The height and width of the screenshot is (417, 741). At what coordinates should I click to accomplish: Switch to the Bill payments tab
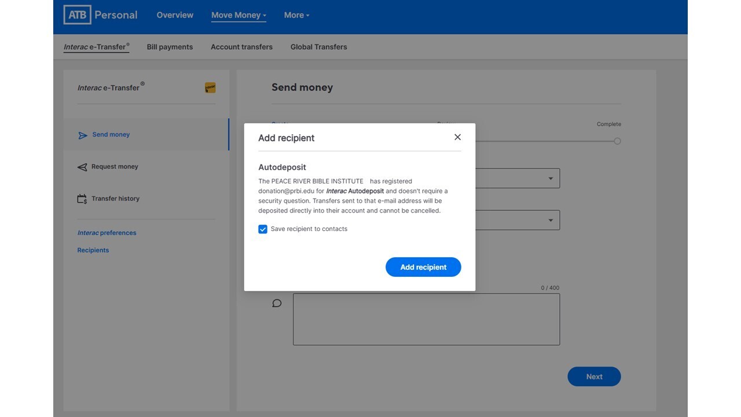tap(170, 47)
